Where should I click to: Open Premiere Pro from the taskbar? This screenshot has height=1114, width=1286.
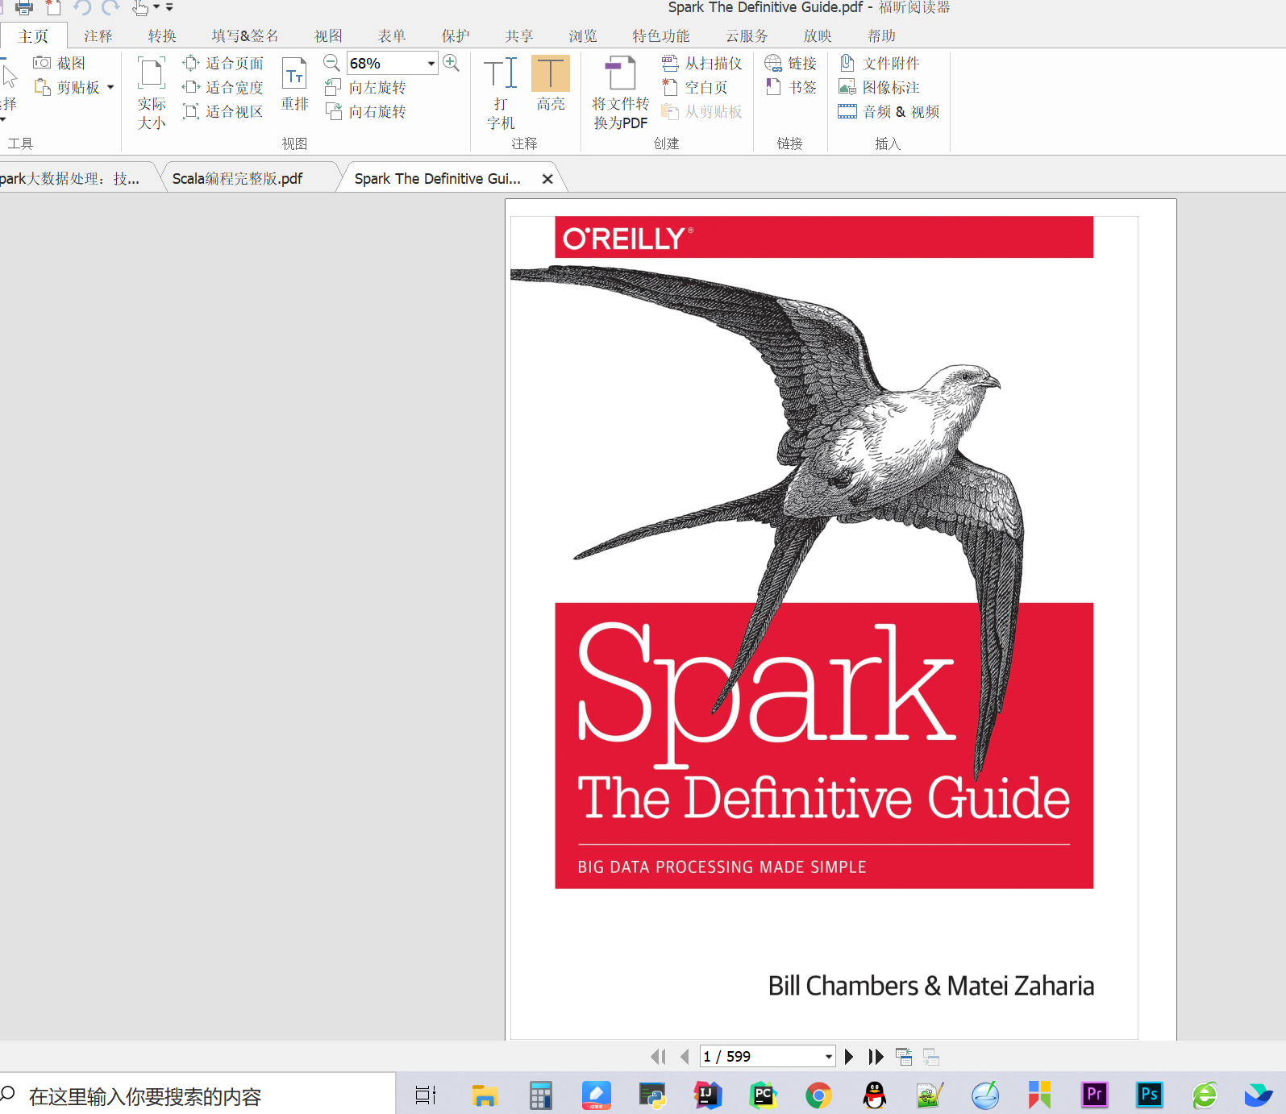click(1095, 1095)
